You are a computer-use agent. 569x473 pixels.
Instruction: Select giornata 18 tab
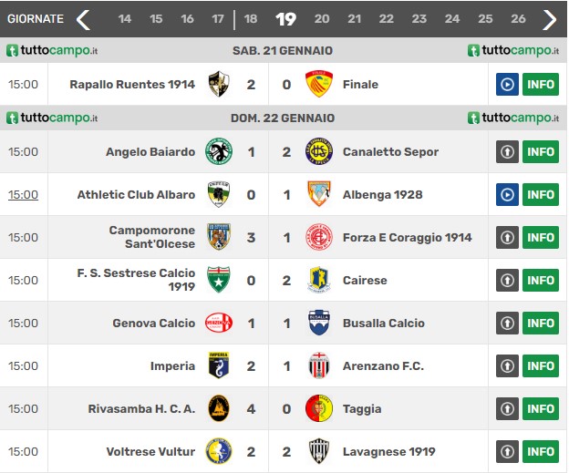click(x=251, y=19)
